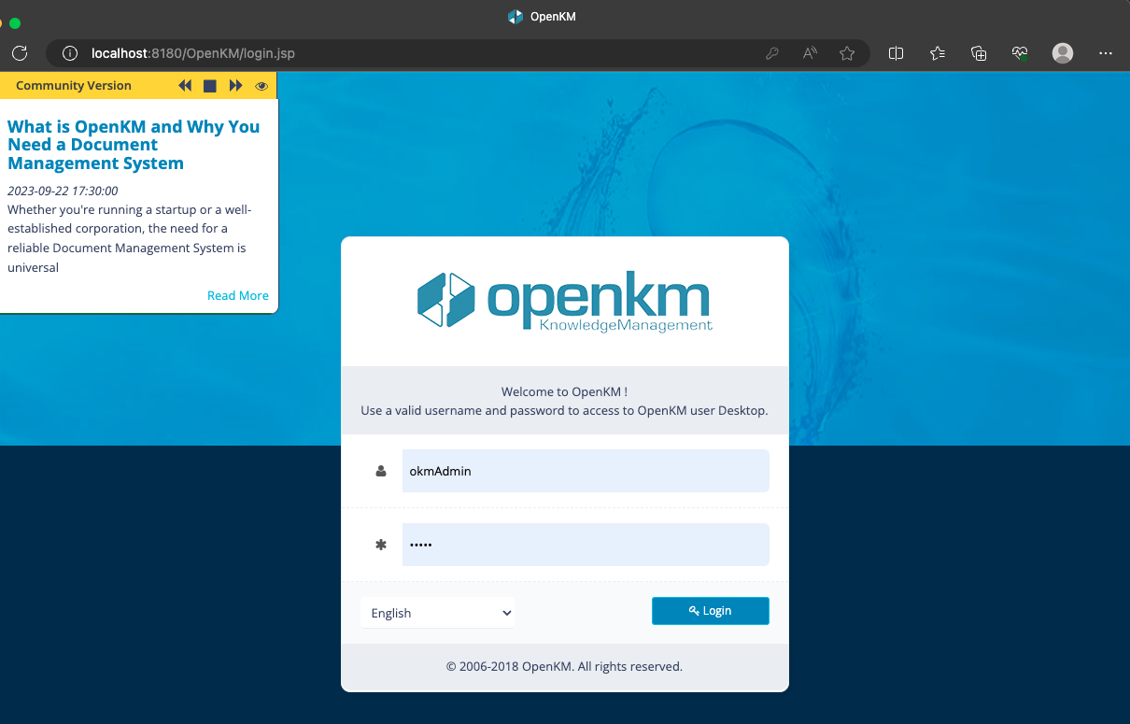1130x724 pixels.
Task: Bookmark this page with the star icon
Action: coord(847,53)
